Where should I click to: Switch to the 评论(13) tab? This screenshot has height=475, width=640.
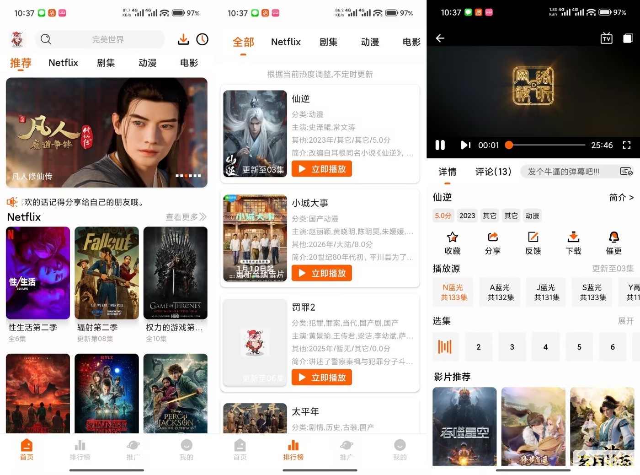(493, 172)
